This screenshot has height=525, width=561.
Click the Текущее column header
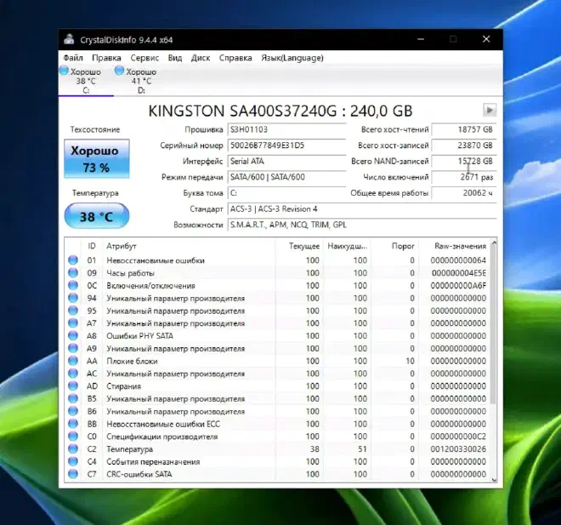(x=299, y=246)
